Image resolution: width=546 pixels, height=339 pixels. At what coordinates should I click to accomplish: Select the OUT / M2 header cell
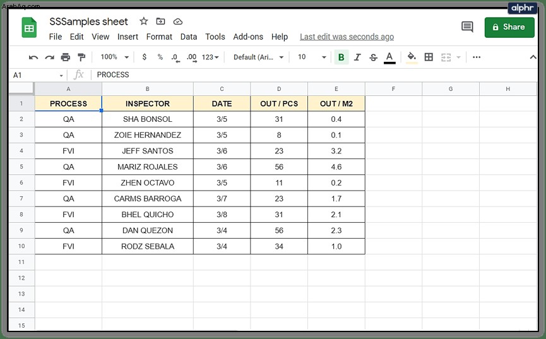(x=336, y=104)
